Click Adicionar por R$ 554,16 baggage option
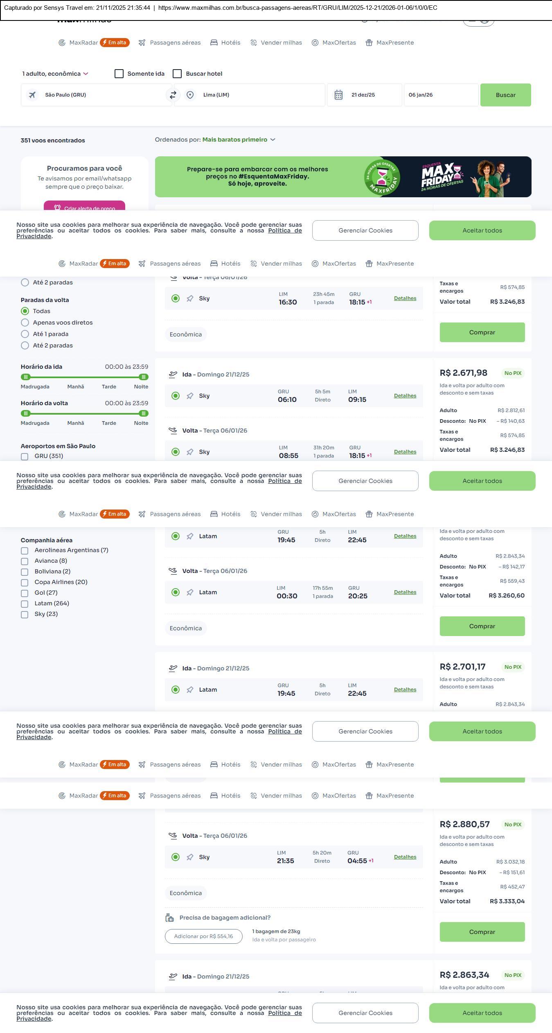Viewport: 552px width, 1033px height. tap(203, 936)
